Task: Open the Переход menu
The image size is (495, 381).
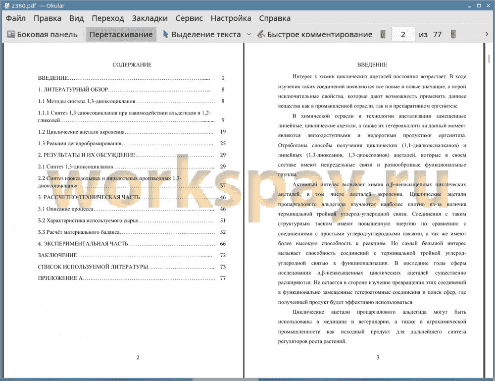Action: (x=107, y=18)
